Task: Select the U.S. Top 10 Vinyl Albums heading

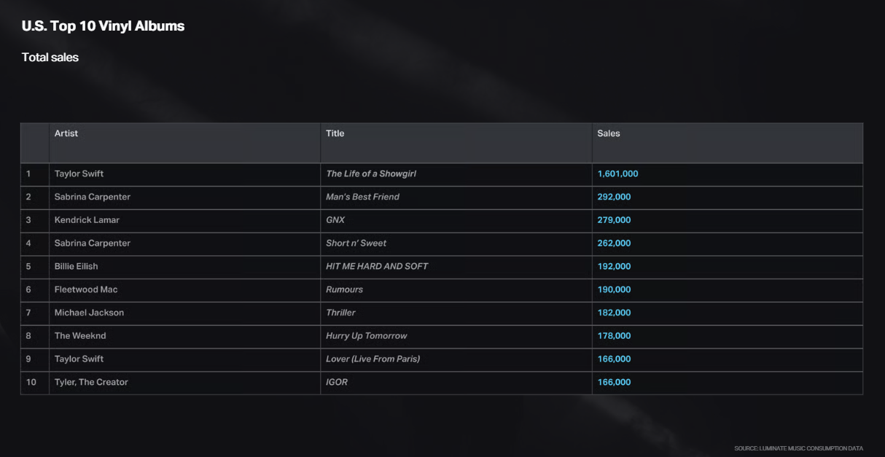Action: 103,26
